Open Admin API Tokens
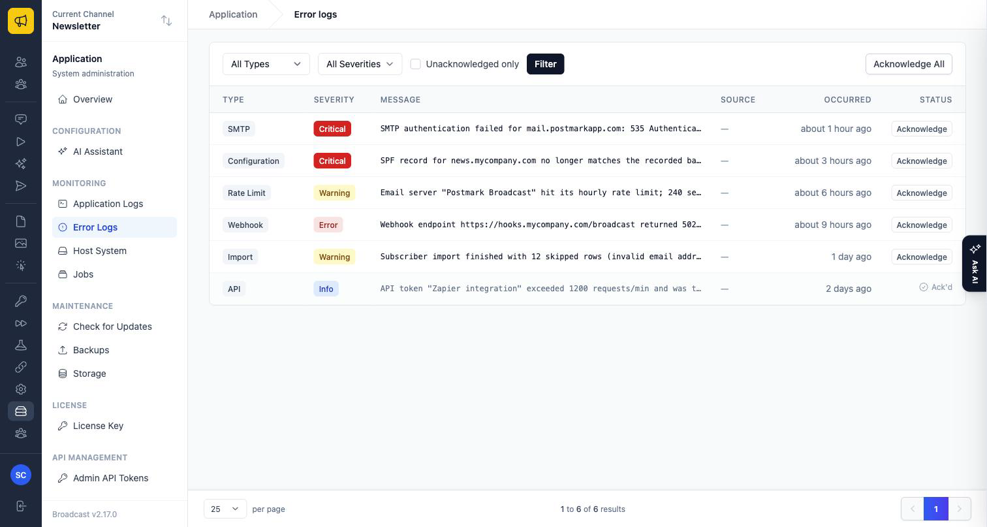The width and height of the screenshot is (987, 527). click(x=114, y=478)
